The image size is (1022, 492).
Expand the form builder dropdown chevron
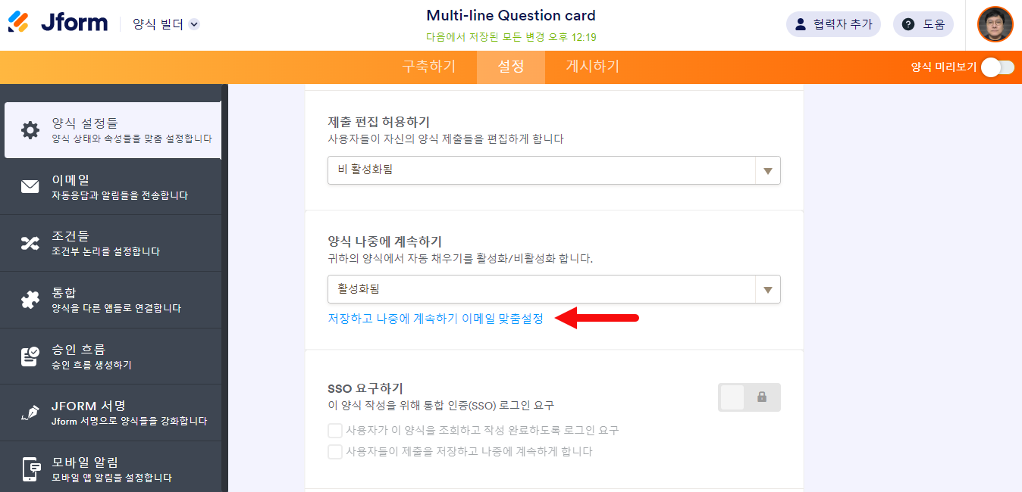click(194, 24)
